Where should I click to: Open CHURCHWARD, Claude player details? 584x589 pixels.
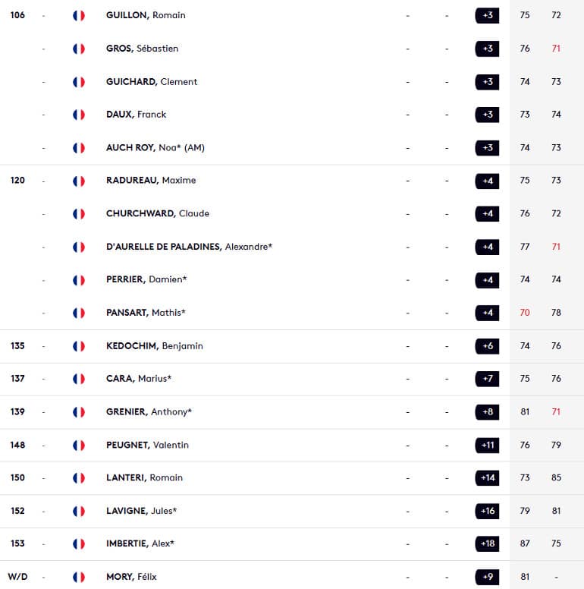pyautogui.click(x=158, y=213)
